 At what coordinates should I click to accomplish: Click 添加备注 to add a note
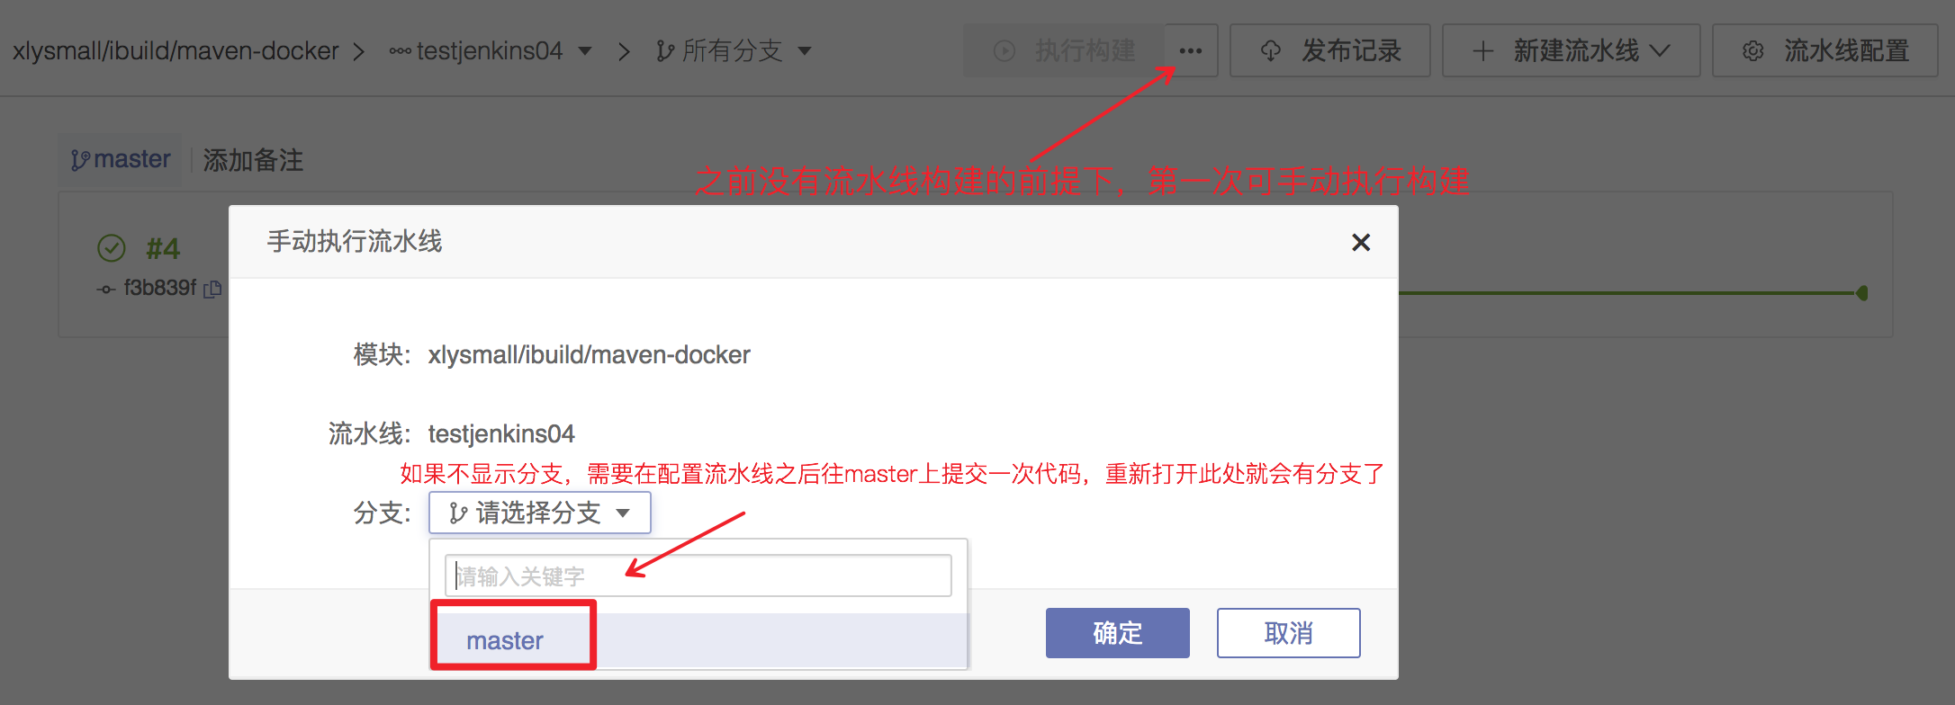[x=253, y=160]
